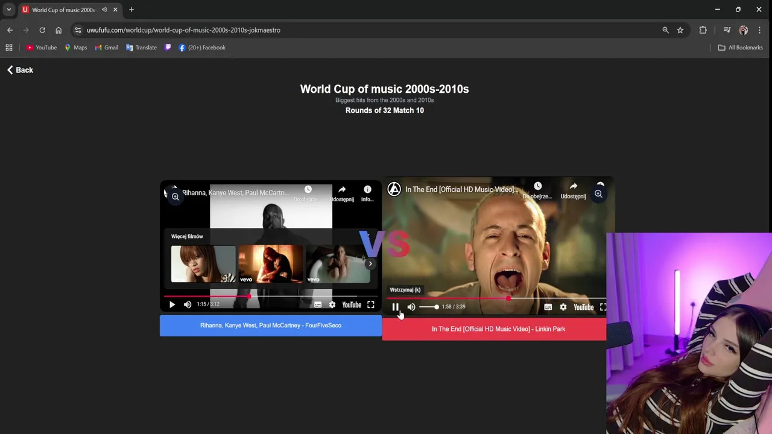The height and width of the screenshot is (434, 772).
Task: Open the Facebook bookmark
Action: click(x=202, y=48)
